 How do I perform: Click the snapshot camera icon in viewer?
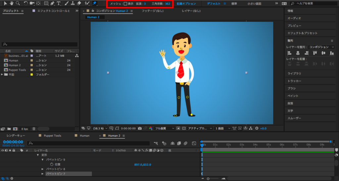pos(140,128)
